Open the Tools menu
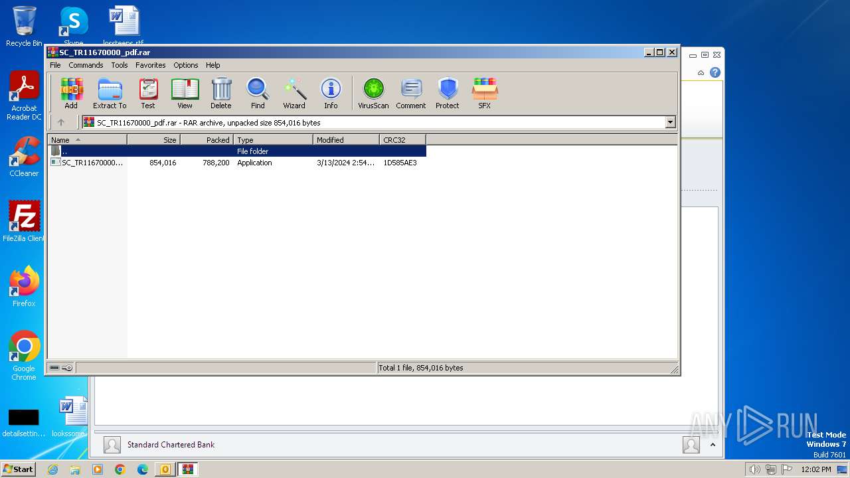 click(120, 65)
